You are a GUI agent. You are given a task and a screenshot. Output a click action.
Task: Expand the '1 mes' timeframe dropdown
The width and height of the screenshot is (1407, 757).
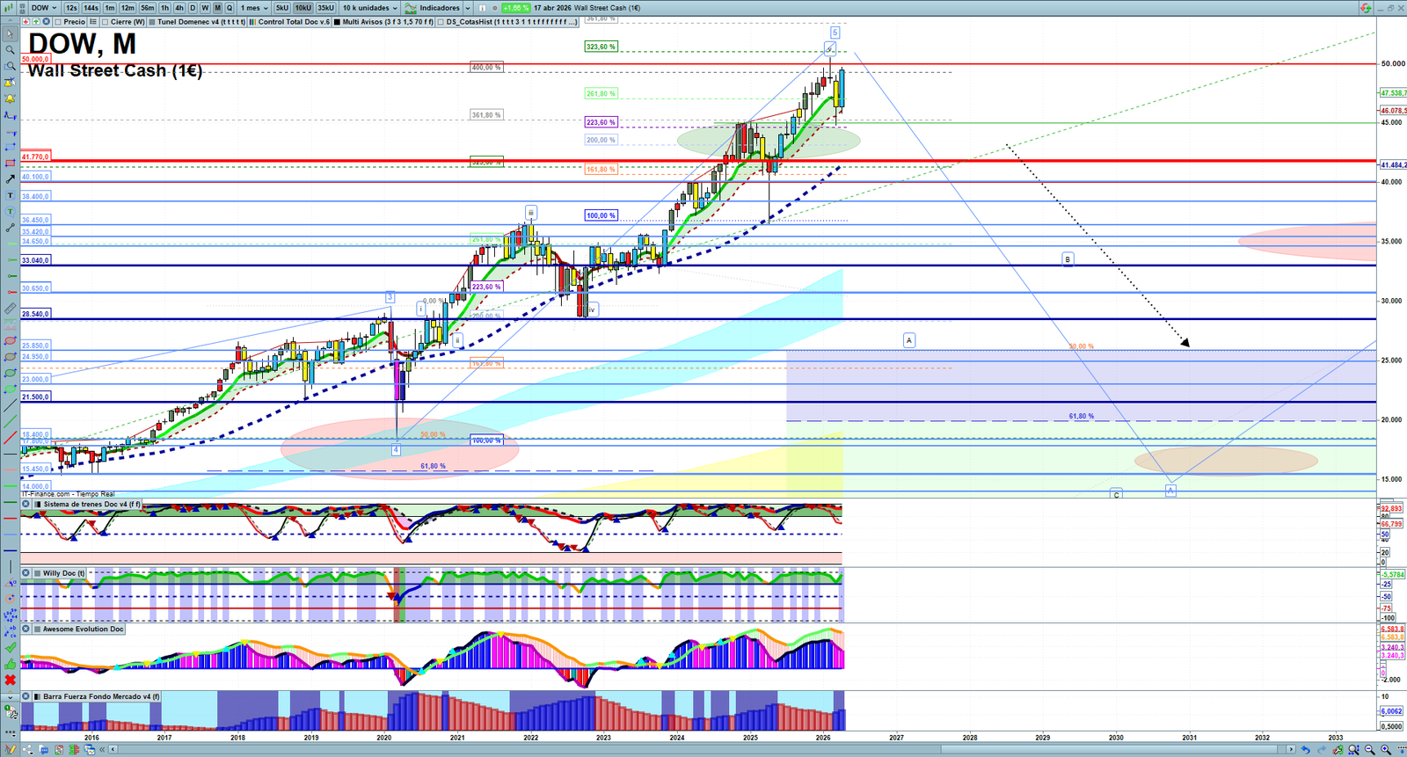tap(254, 8)
